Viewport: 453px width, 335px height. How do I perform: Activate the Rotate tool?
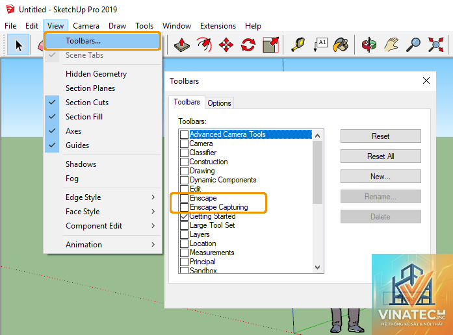(248, 45)
